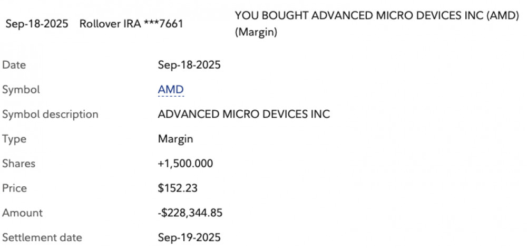Screen dimensions: 527x248
Task: Click the YOU BOUGHT ADVANCED MICRO DEVICES title
Action: tap(377, 16)
